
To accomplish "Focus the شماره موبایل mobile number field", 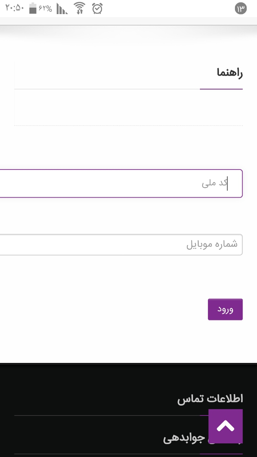I will pos(152,244).
